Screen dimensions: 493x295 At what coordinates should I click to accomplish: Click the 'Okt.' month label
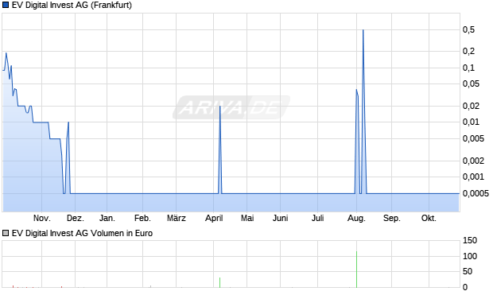(429, 218)
